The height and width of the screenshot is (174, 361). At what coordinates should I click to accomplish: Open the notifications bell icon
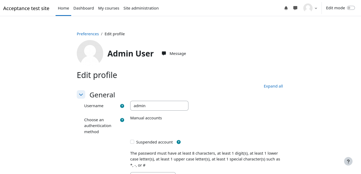click(286, 8)
